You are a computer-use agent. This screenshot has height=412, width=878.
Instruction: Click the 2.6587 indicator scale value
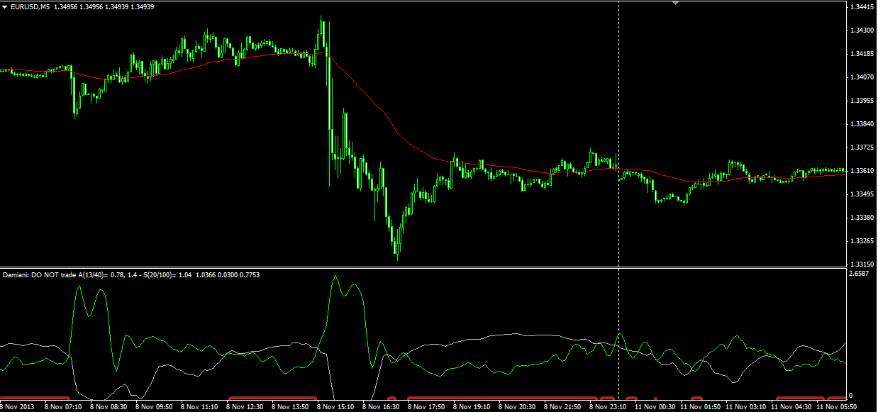pyautogui.click(x=859, y=273)
